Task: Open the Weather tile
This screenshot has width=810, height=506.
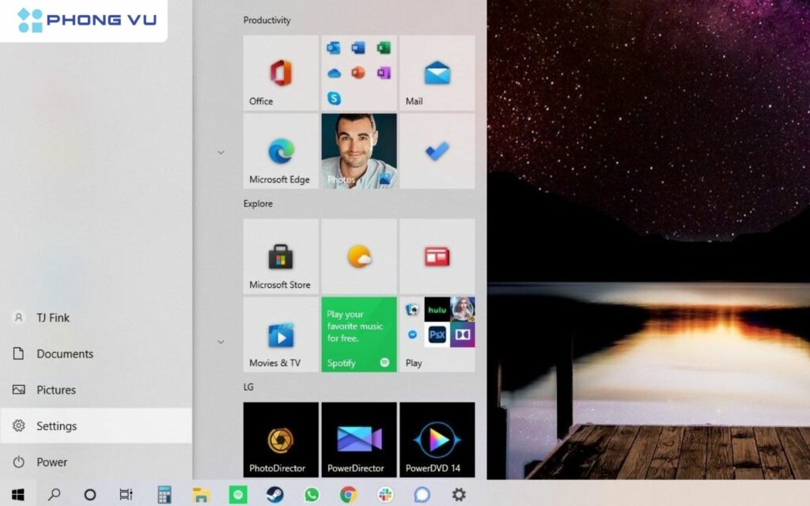Action: tap(359, 256)
